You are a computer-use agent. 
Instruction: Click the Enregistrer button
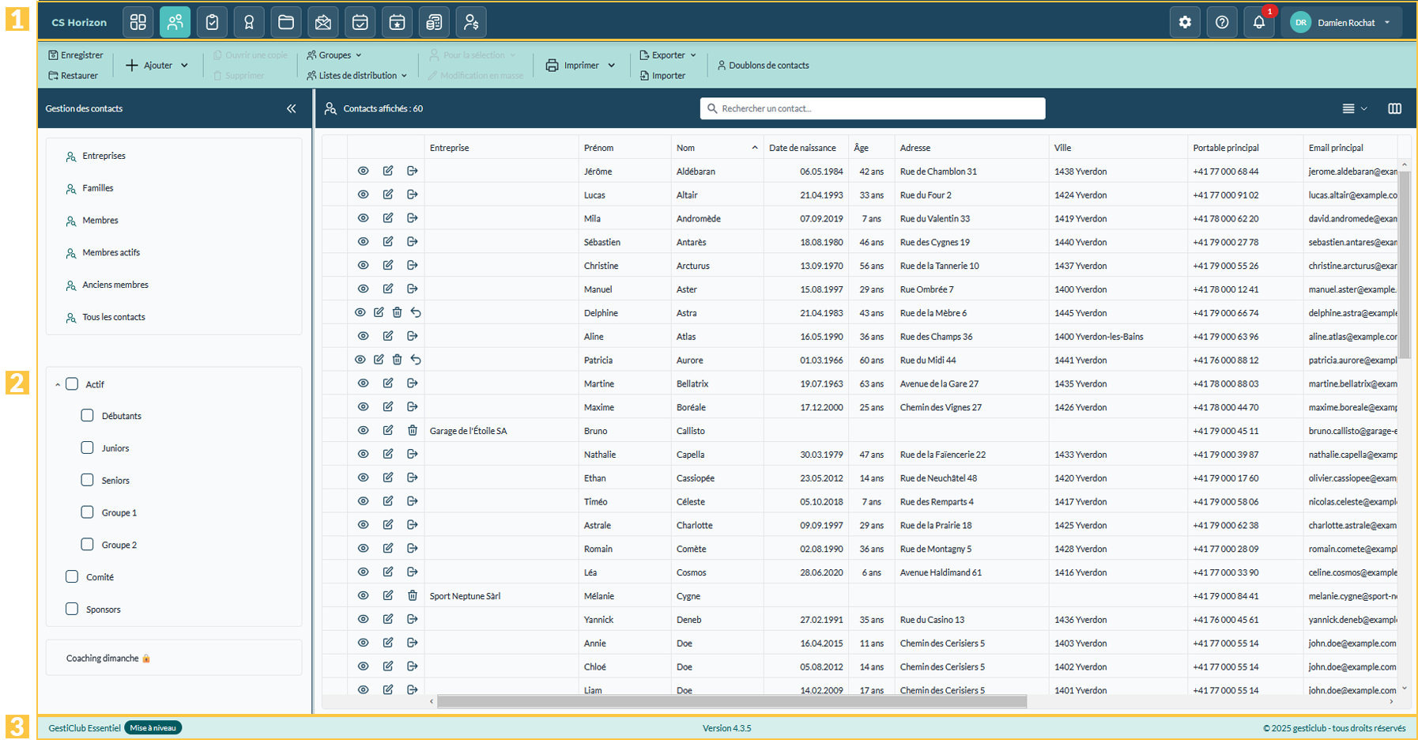point(76,55)
